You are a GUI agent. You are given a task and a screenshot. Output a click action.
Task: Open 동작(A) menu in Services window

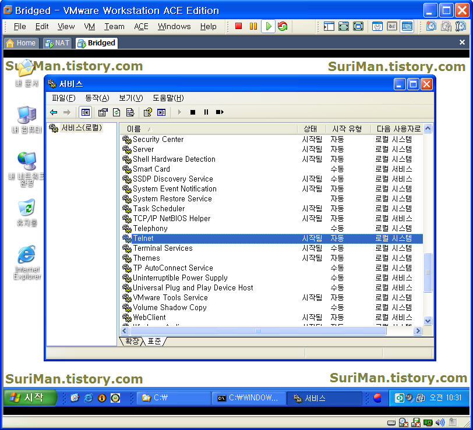click(x=97, y=98)
